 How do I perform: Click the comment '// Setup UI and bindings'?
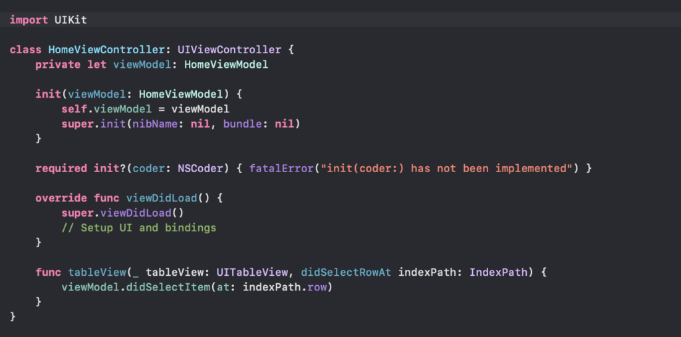click(x=138, y=228)
